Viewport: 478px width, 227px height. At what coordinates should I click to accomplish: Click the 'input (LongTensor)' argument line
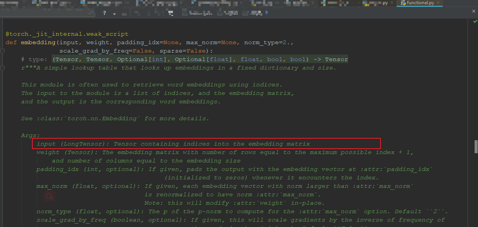[173, 144]
